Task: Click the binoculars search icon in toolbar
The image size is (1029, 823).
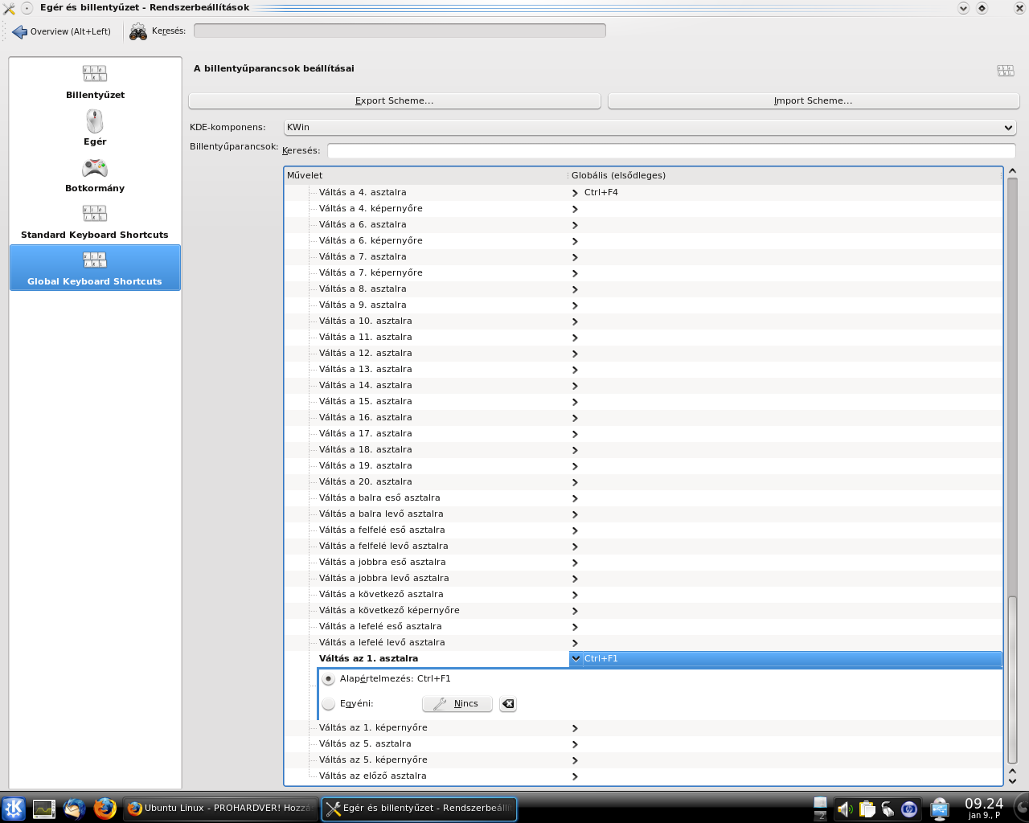Action: (x=138, y=31)
